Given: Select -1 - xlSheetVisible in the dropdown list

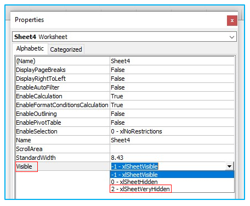Looking at the screenshot, I should click(x=172, y=175).
